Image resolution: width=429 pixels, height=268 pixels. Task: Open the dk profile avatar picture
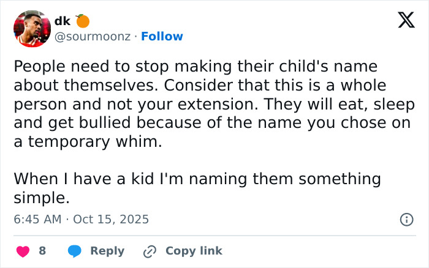pos(32,29)
